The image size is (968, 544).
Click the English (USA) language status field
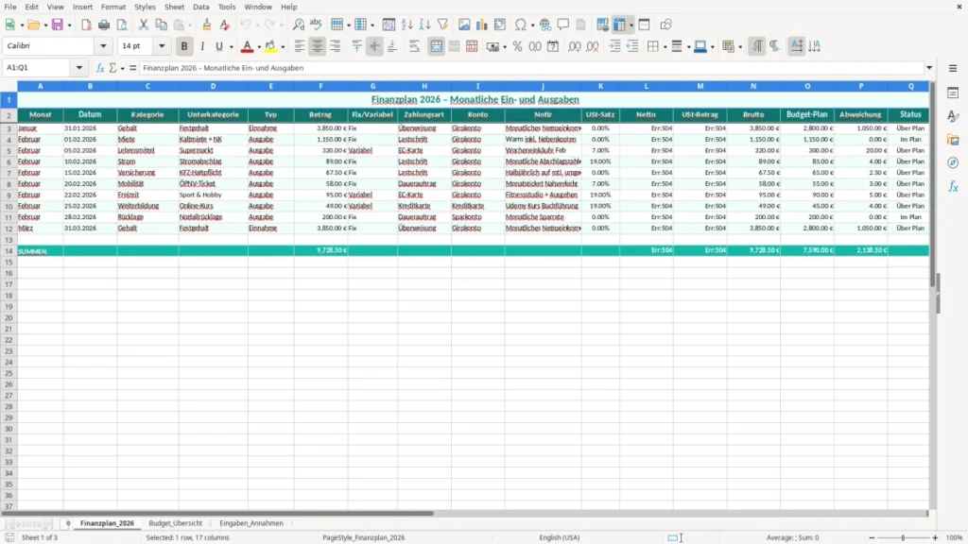[x=560, y=537]
